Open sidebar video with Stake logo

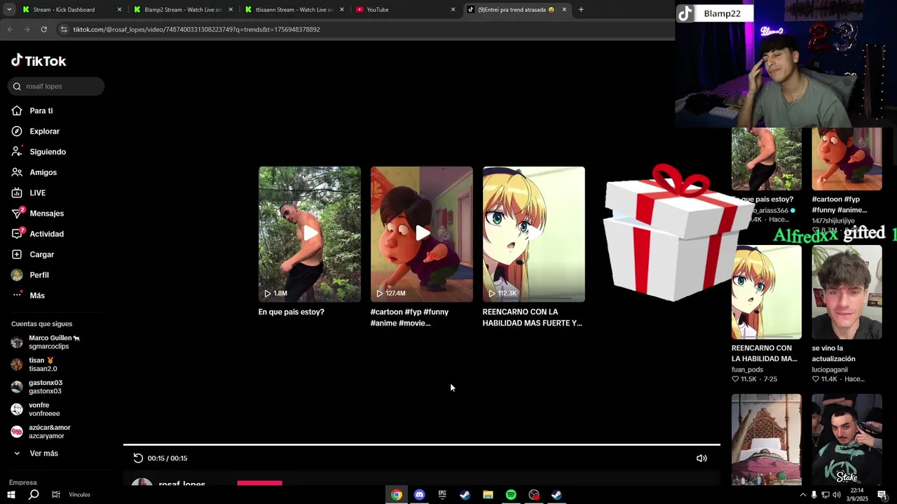[847, 439]
